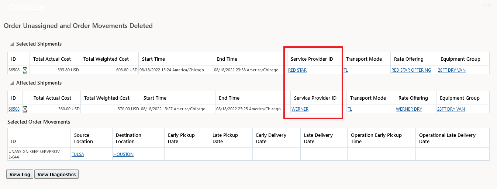
Task: Collapse the Affected Shipments section
Action: [11, 83]
